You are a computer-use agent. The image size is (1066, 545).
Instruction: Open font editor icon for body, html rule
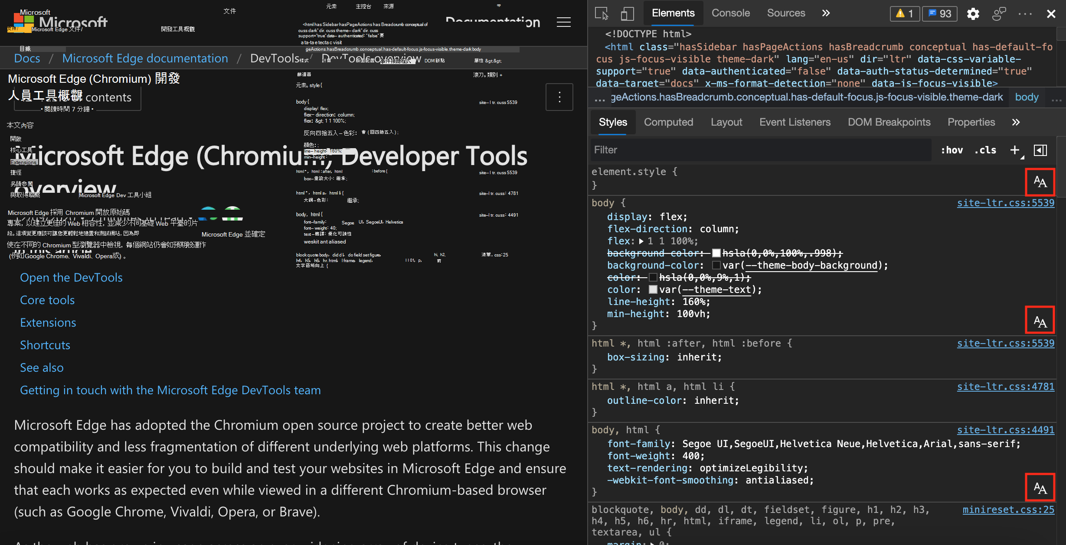pos(1040,487)
